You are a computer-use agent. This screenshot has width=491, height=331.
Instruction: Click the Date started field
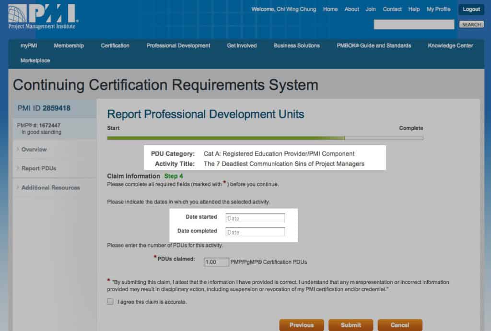(x=255, y=218)
